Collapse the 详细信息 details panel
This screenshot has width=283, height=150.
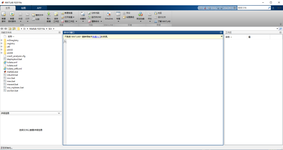point(59,113)
